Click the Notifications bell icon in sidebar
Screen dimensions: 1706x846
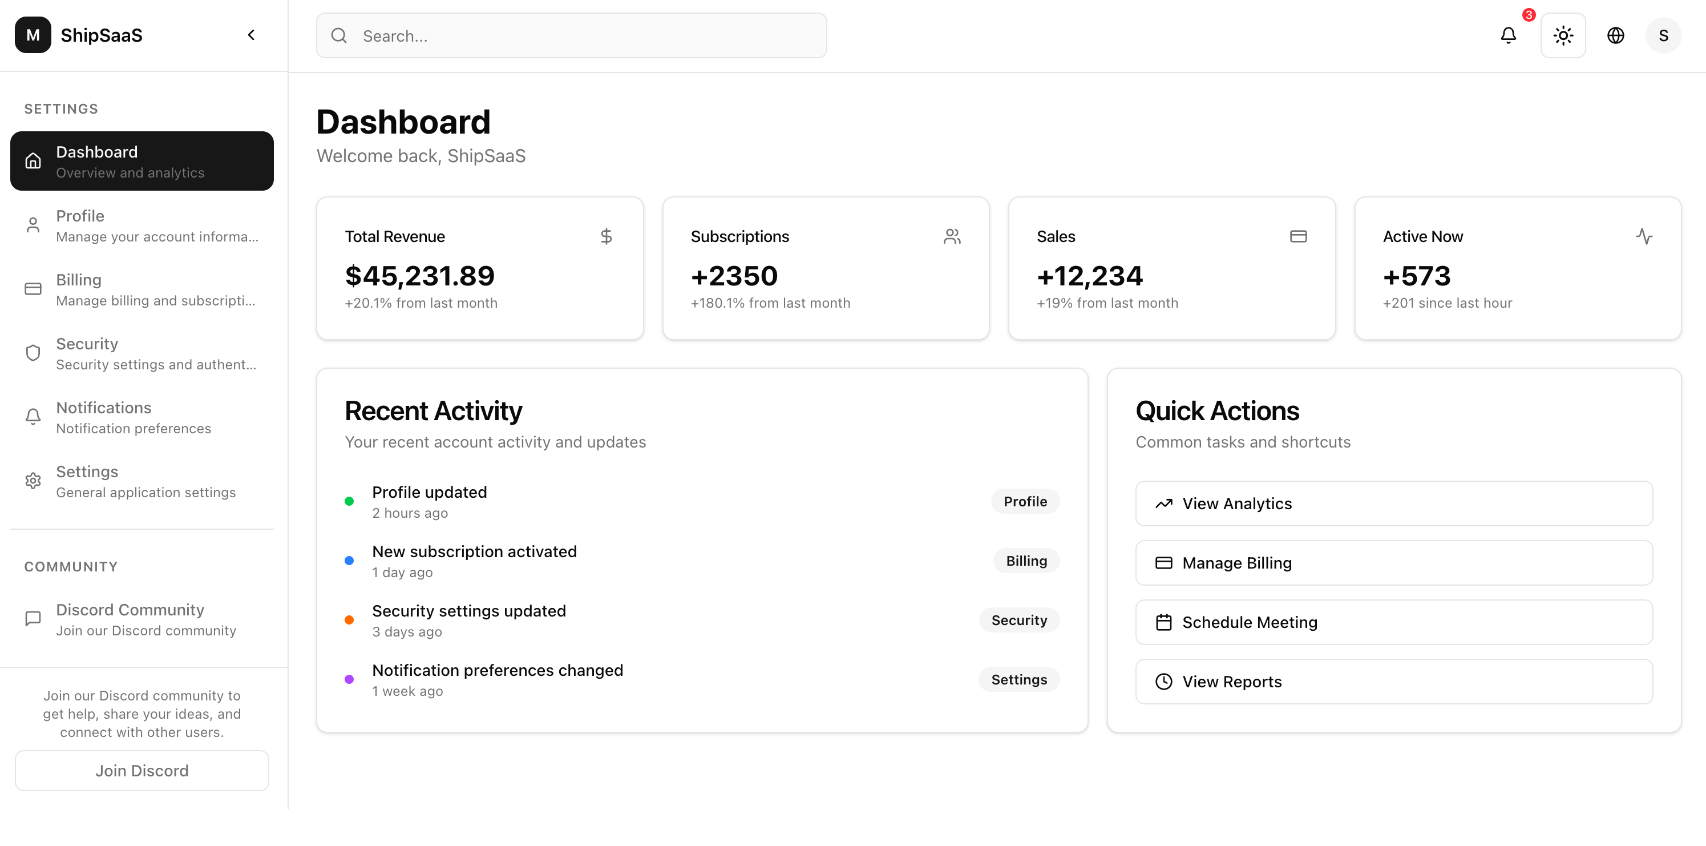[33, 416]
